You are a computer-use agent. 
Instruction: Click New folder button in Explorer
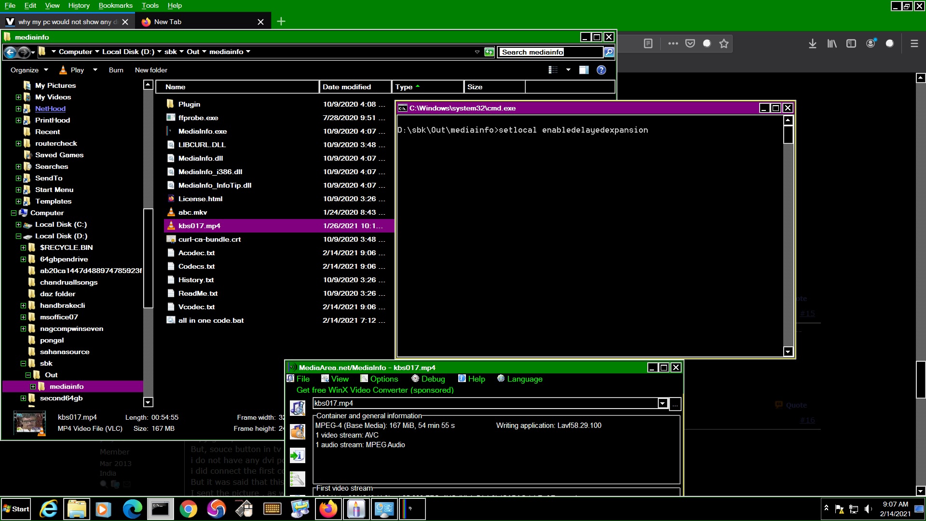tap(151, 70)
